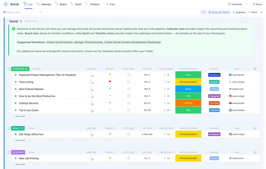The height and width of the screenshot is (169, 266).
Task: Click the orange Tutorial category tag
Action: click(188, 103)
